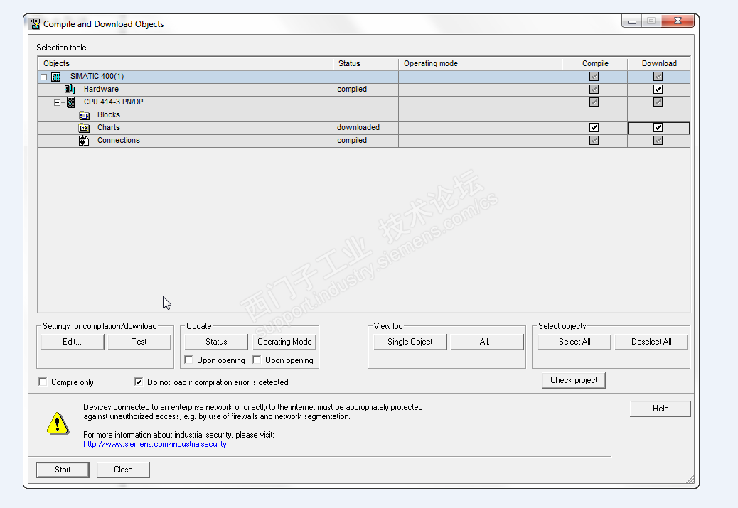738x508 pixels.
Task: Click Deselect All objects
Action: 651,342
